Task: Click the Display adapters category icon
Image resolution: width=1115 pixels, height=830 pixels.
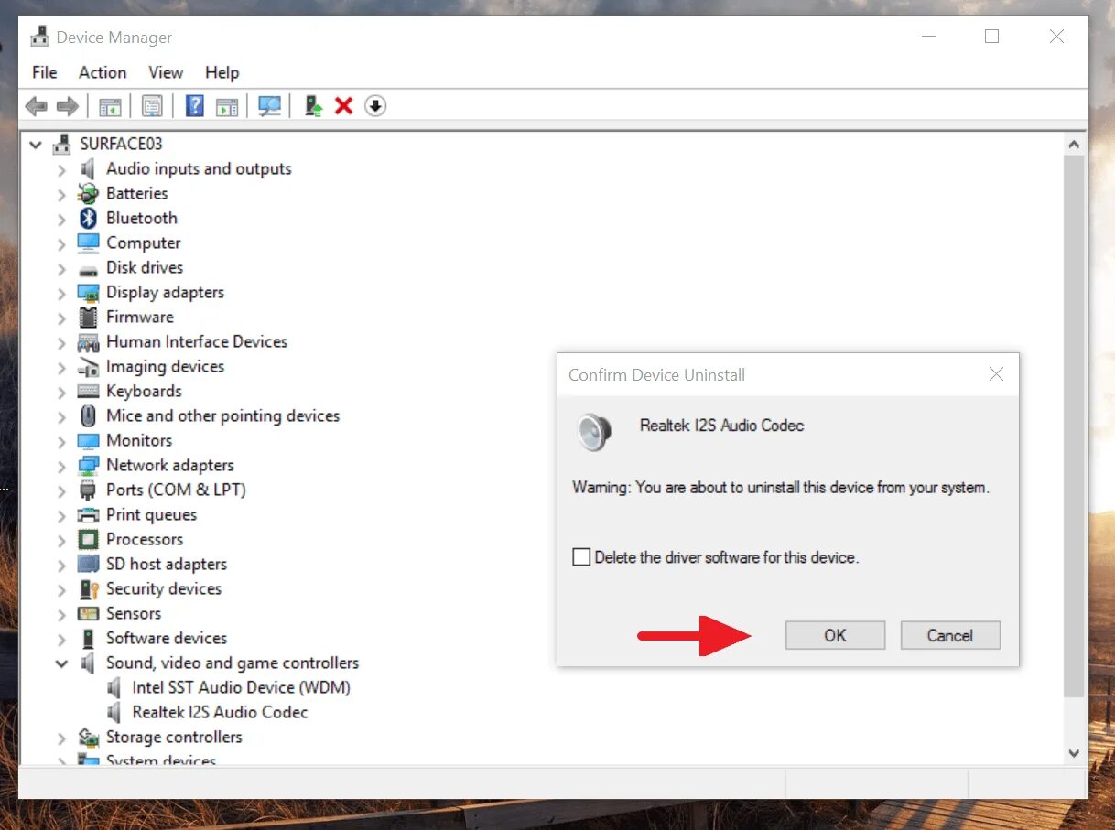Action: coord(88,292)
